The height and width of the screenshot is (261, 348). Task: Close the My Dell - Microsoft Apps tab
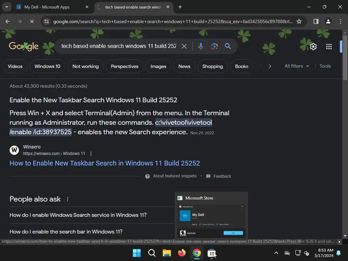pyautogui.click(x=87, y=7)
